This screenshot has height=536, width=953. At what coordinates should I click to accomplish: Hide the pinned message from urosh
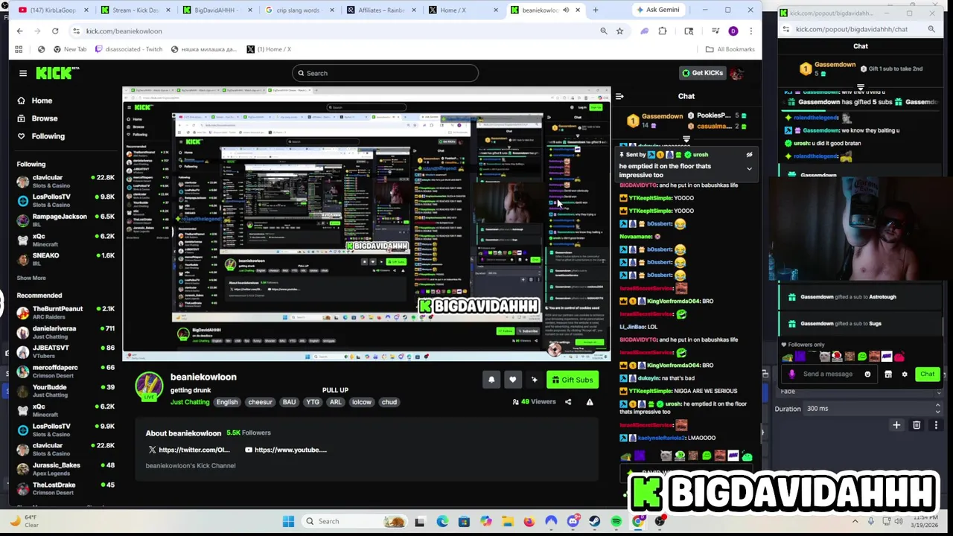(749, 155)
